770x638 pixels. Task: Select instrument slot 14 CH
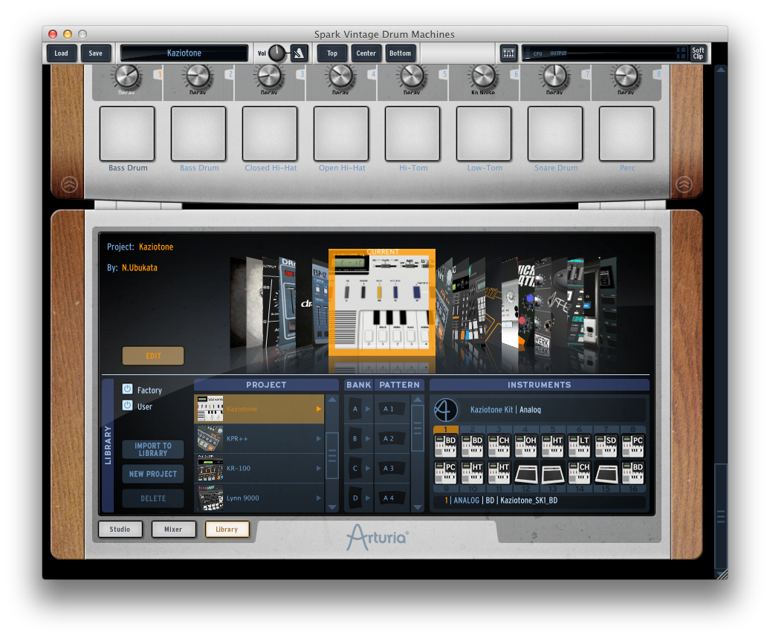[x=579, y=473]
